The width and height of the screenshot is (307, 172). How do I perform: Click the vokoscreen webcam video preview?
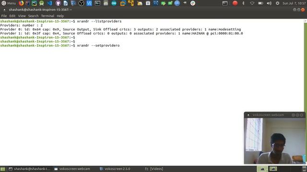[x=274, y=141]
